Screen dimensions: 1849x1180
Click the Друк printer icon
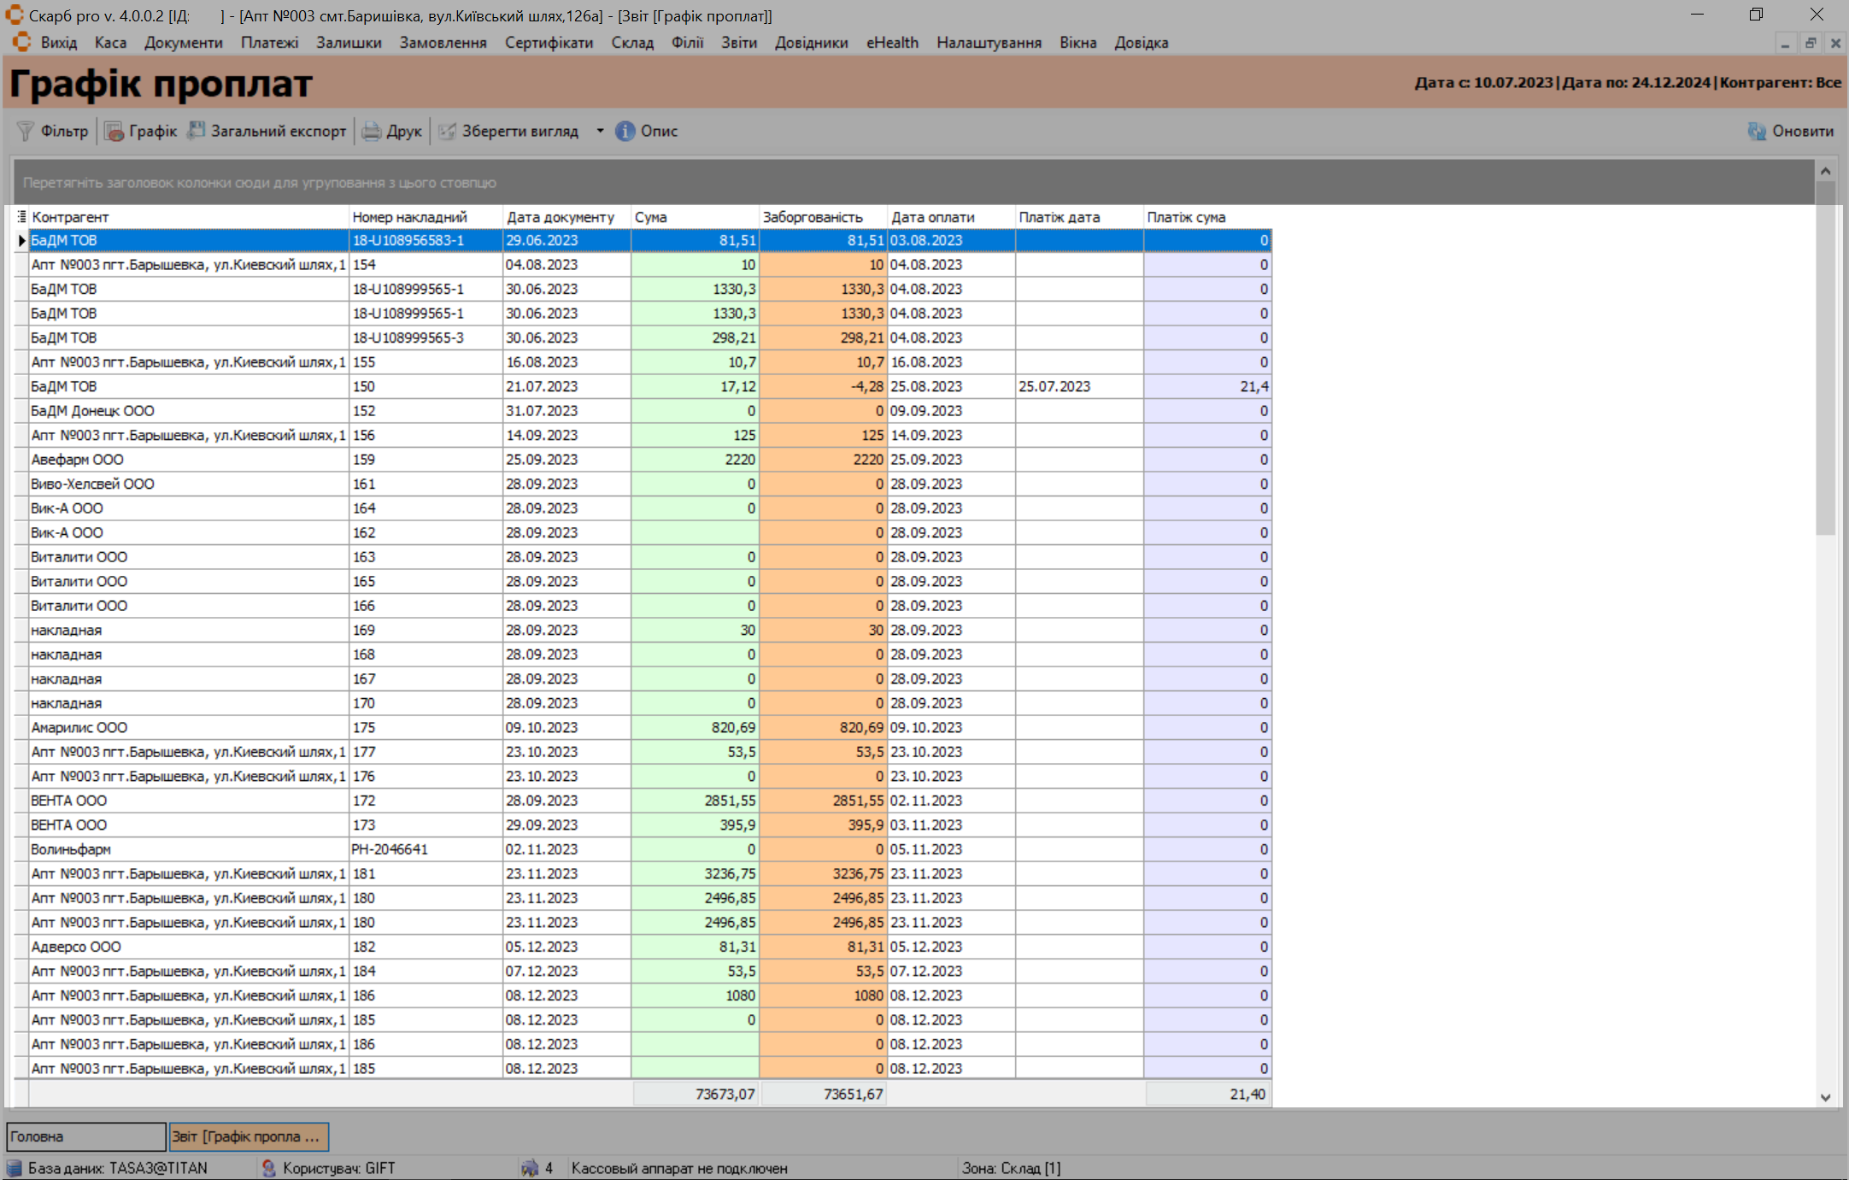tap(372, 131)
